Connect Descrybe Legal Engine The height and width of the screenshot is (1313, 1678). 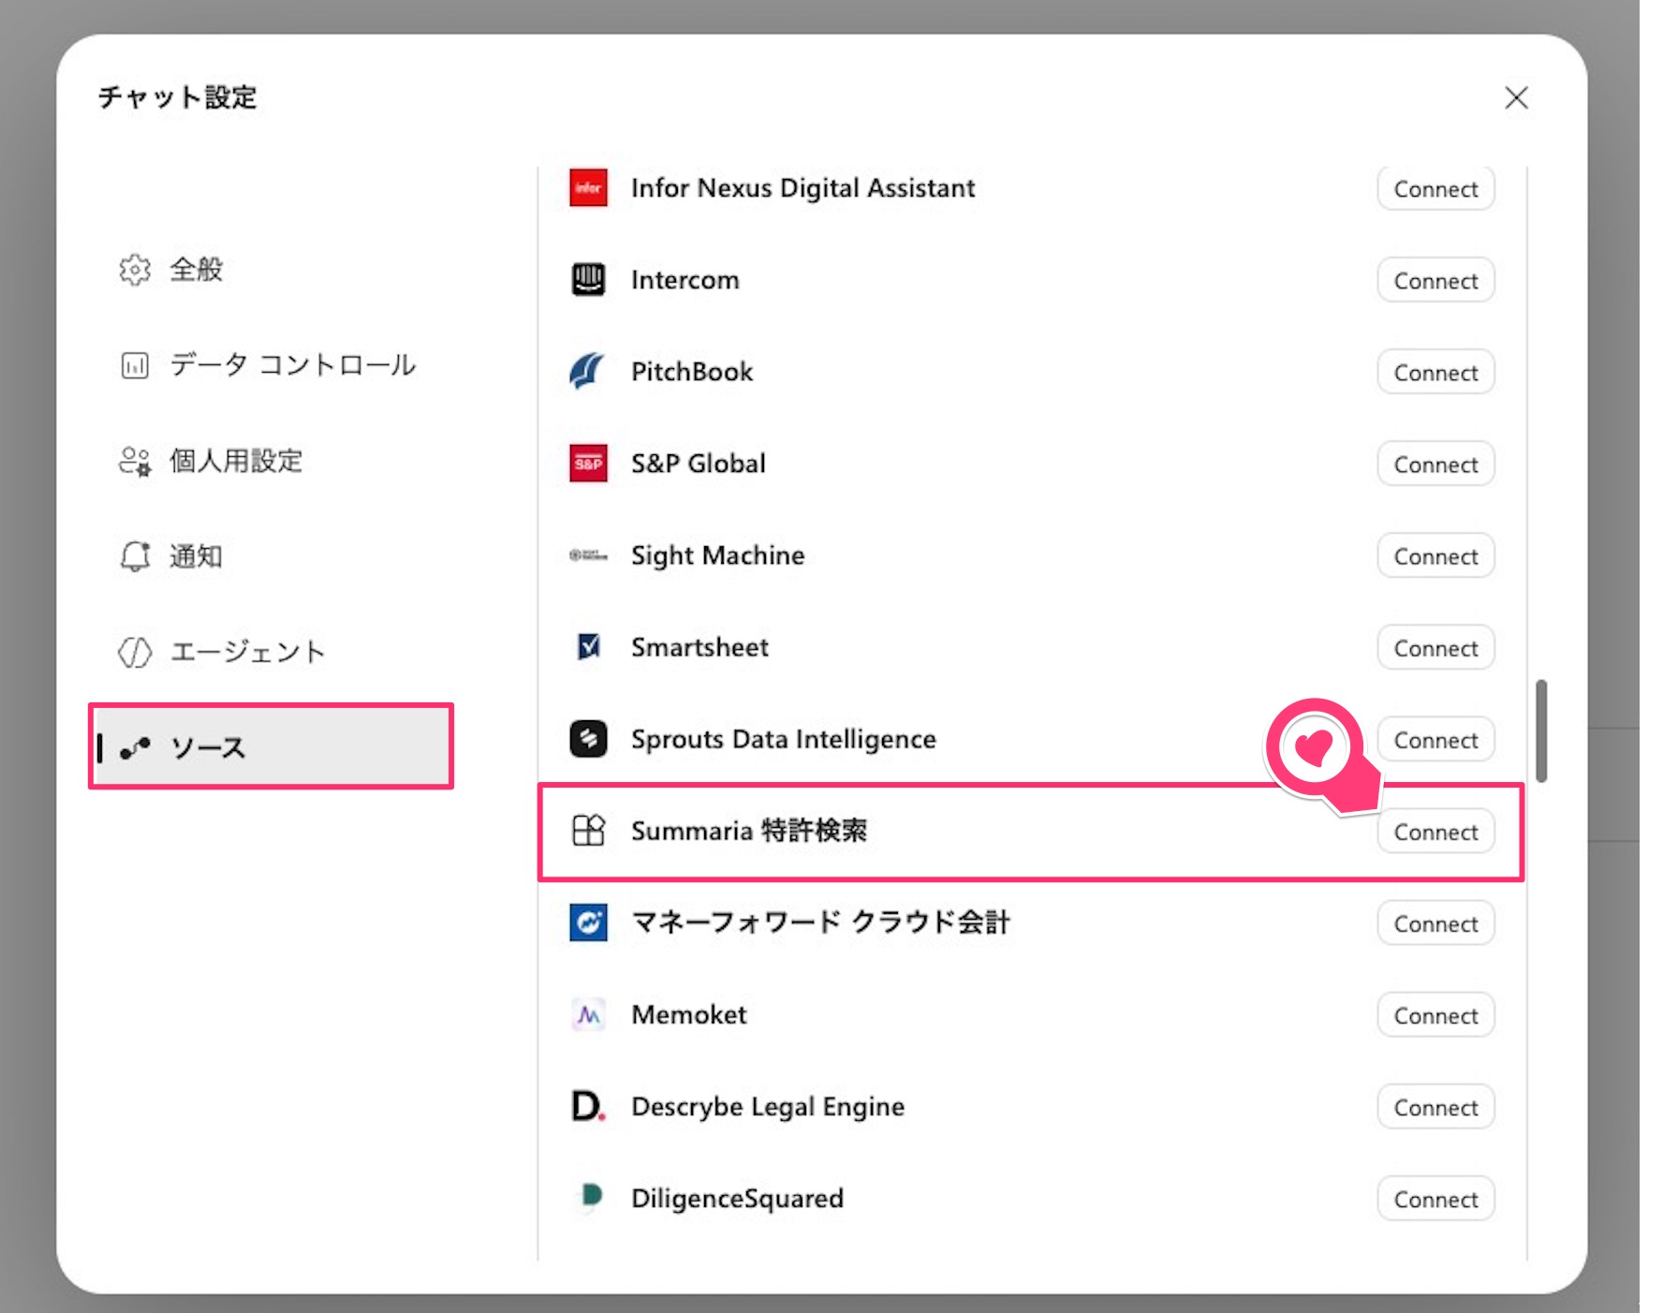pyautogui.click(x=1435, y=1106)
